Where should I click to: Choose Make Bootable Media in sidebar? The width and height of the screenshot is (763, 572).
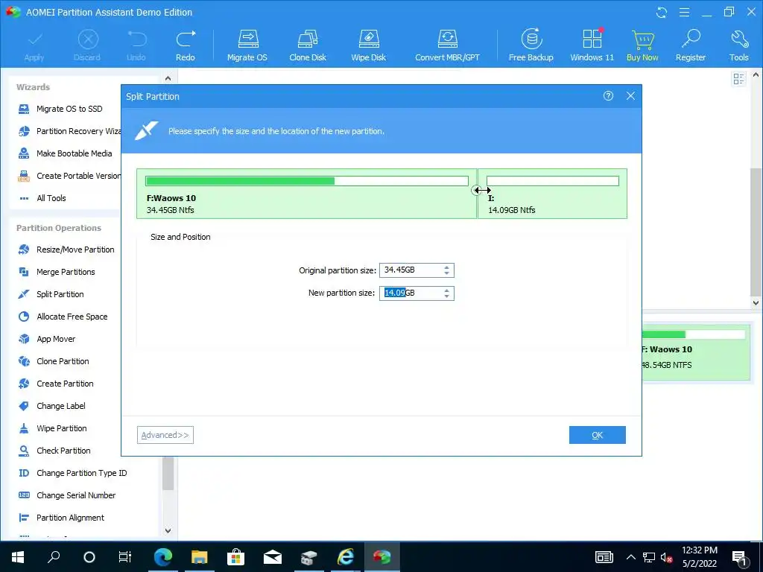click(x=65, y=153)
